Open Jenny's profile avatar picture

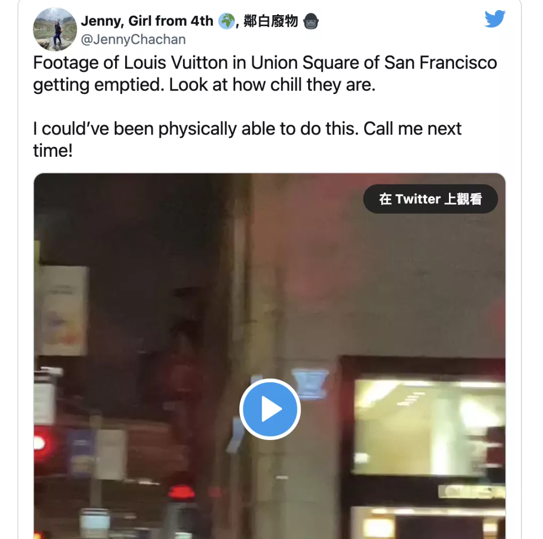point(55,29)
